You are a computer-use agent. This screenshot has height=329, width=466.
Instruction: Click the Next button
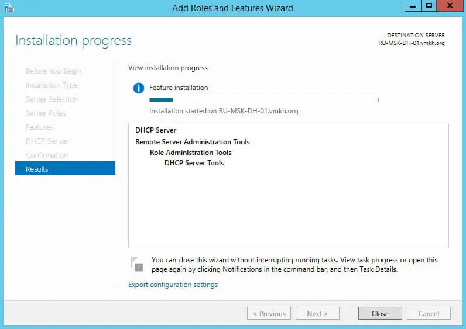pos(317,313)
